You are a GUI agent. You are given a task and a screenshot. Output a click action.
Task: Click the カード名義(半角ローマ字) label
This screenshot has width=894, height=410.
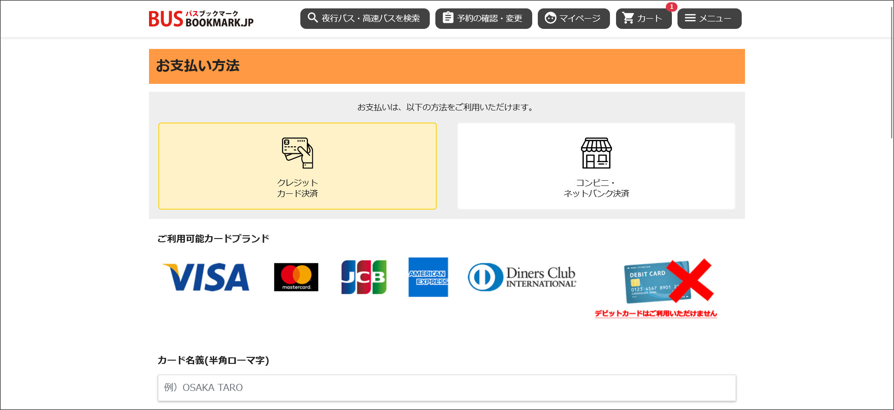[x=213, y=360]
